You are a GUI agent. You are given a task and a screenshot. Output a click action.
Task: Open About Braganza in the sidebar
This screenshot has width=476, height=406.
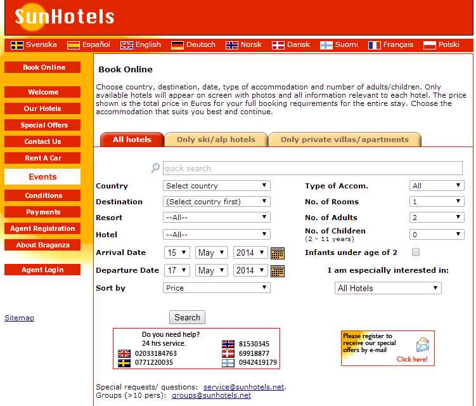(42, 245)
